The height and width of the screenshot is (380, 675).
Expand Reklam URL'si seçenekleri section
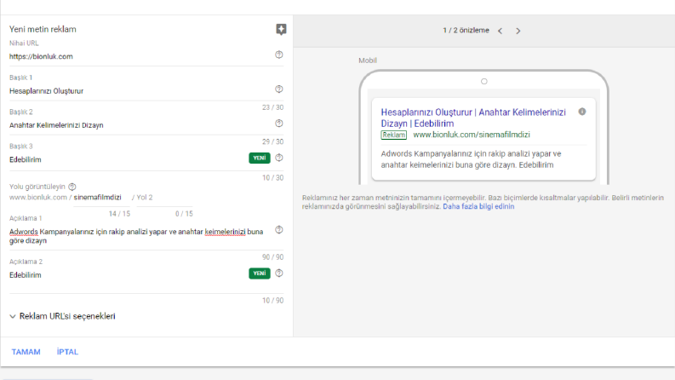tap(62, 316)
